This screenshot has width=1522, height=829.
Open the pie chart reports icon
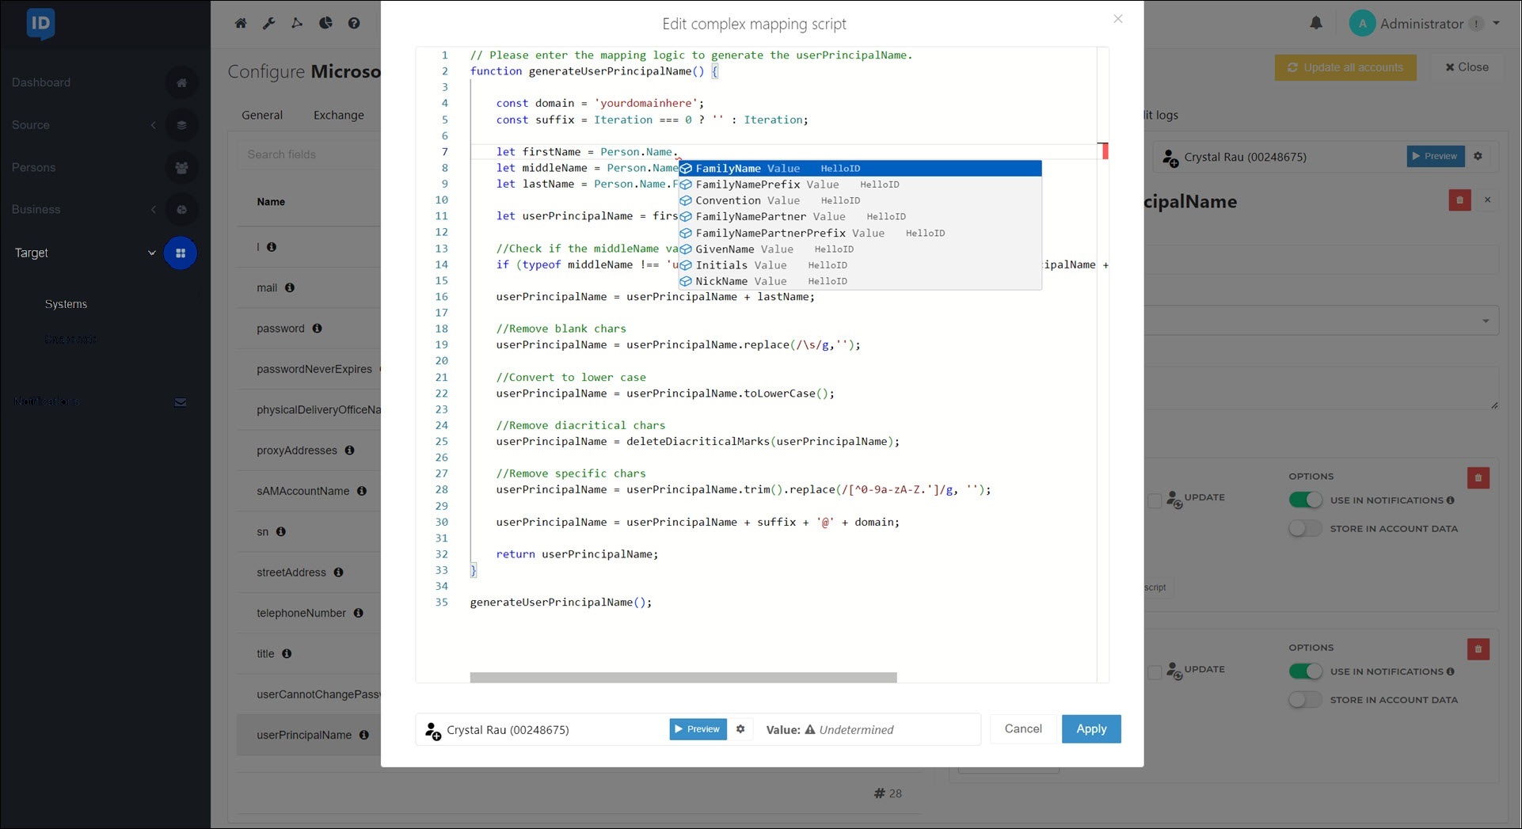pyautogui.click(x=325, y=23)
